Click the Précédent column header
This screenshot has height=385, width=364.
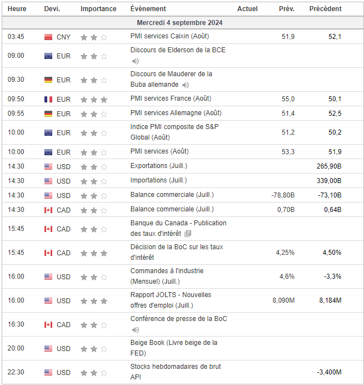pyautogui.click(x=325, y=9)
